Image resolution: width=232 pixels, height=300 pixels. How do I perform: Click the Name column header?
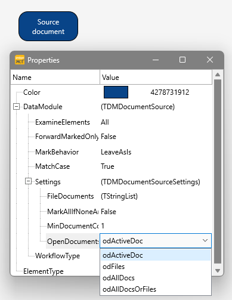tap(55, 77)
